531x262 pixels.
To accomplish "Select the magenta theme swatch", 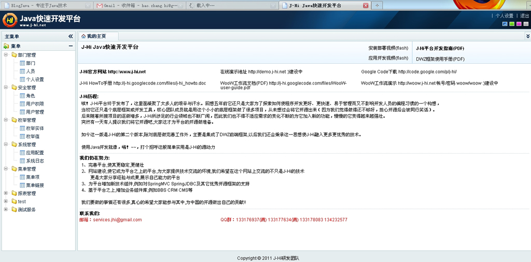I will [x=519, y=24].
